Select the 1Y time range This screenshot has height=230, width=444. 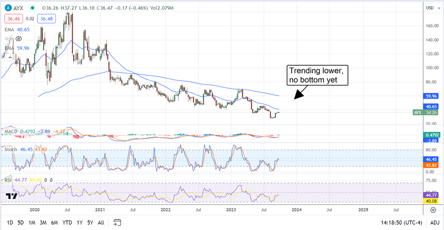click(79, 222)
